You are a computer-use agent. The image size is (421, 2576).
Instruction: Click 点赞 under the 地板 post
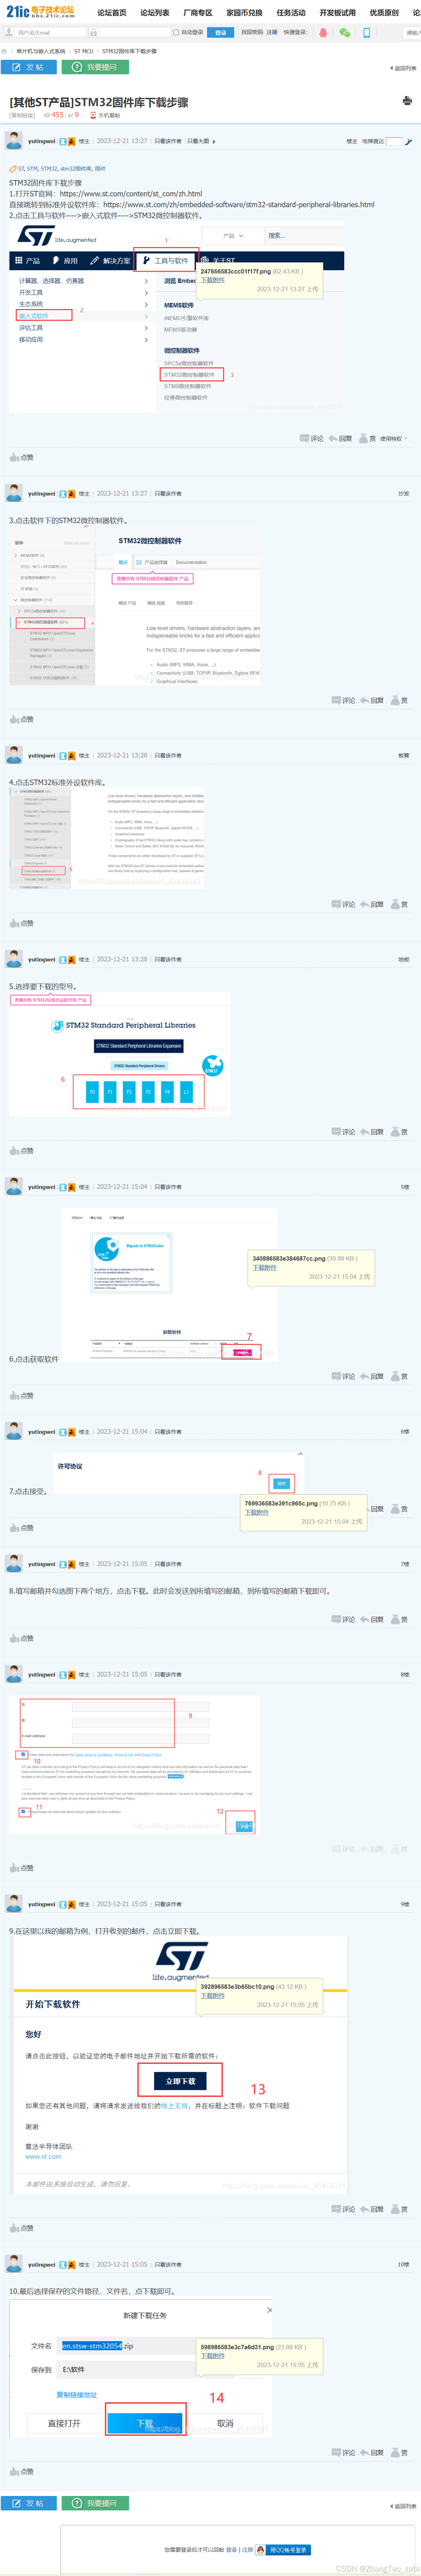pos(22,1151)
